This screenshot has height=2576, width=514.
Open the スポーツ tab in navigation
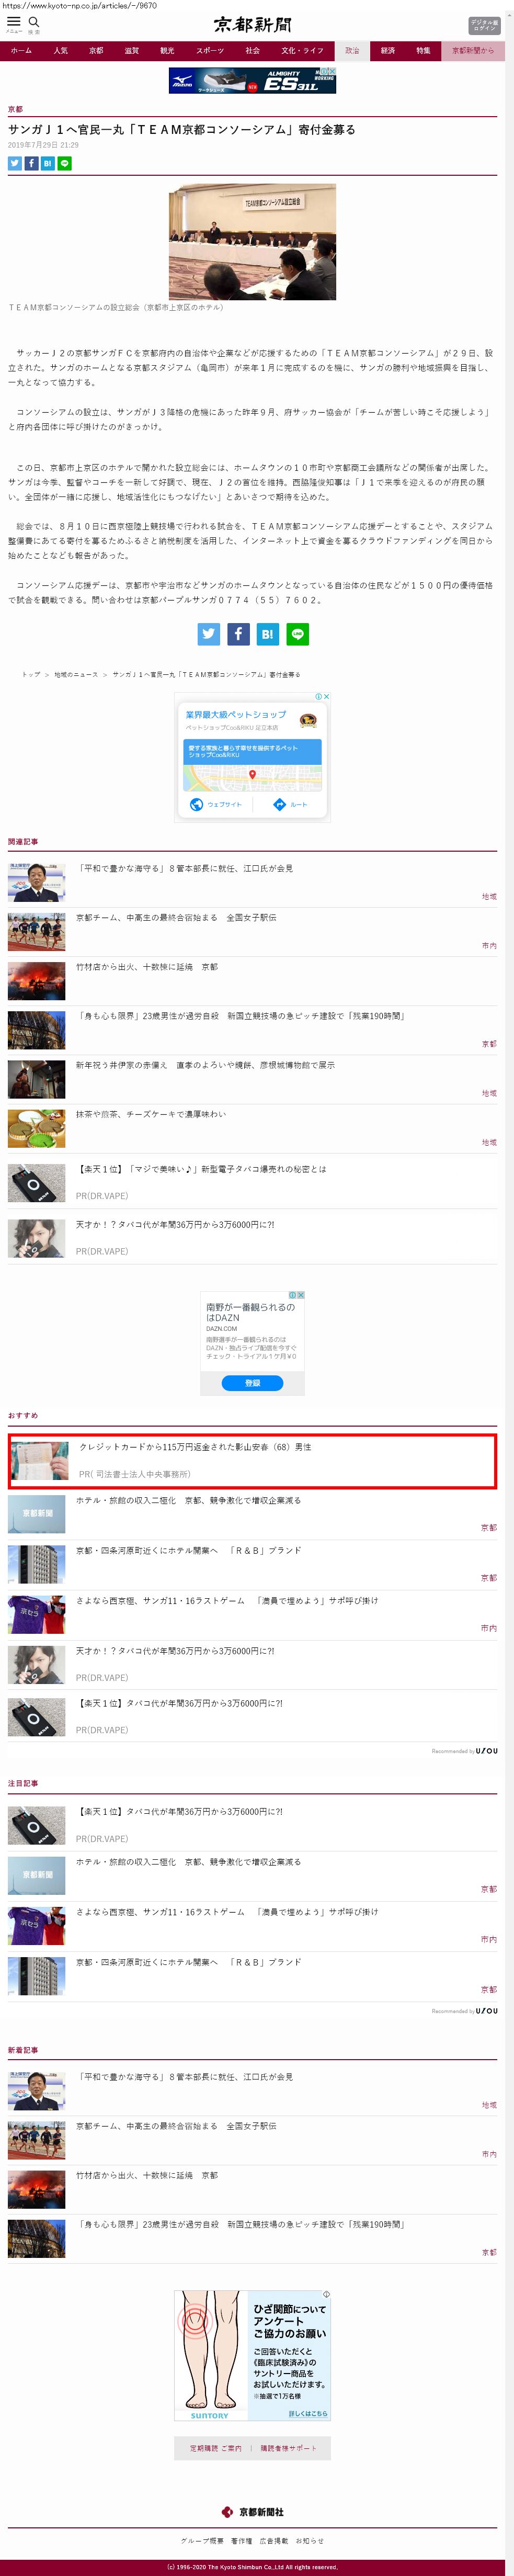tap(210, 50)
